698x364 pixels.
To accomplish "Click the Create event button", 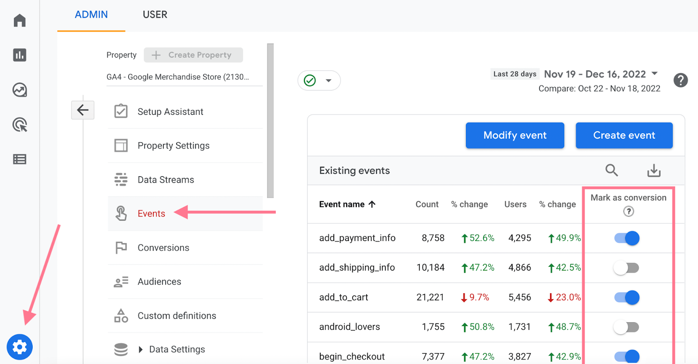I will 624,135.
